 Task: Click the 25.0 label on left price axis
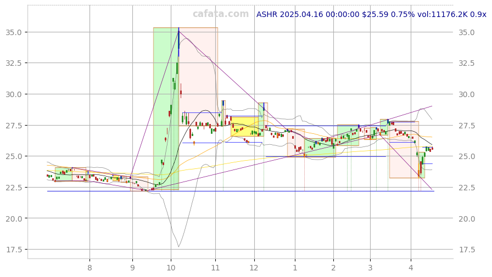(x=14, y=156)
